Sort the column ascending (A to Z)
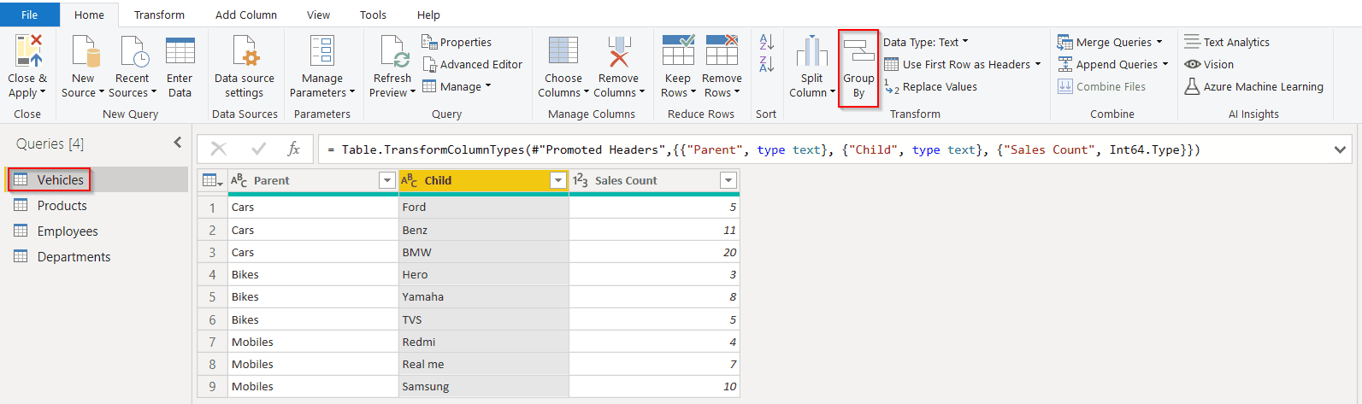Screen dimensions: 1362x404 (x=767, y=42)
